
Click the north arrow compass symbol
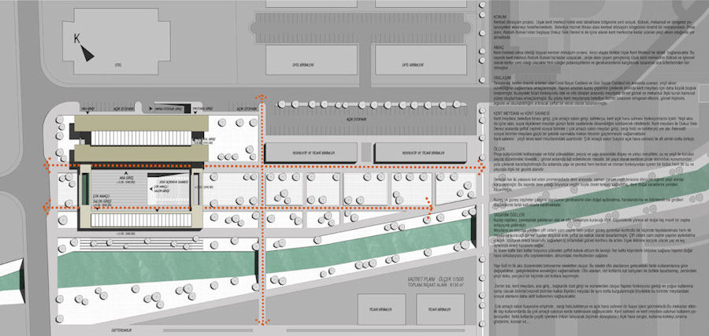[x=87, y=53]
